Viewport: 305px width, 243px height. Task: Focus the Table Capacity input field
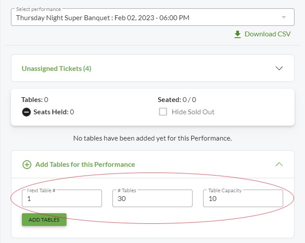[243, 198]
